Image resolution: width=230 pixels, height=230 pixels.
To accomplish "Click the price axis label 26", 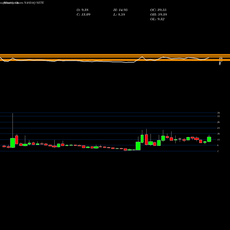I will click(218, 122).
